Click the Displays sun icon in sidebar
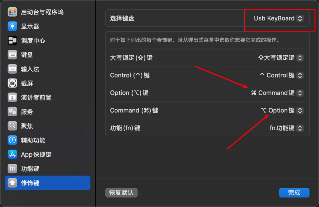319x207 pixels. coord(12,26)
